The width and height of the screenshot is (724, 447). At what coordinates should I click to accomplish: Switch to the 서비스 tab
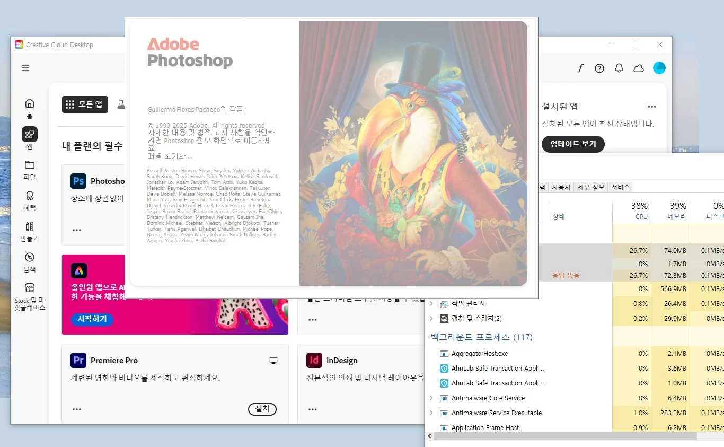pos(620,187)
